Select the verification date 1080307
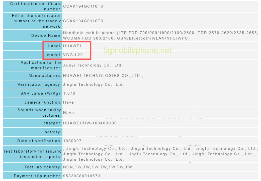The height and width of the screenshot is (181, 261). (x=72, y=141)
